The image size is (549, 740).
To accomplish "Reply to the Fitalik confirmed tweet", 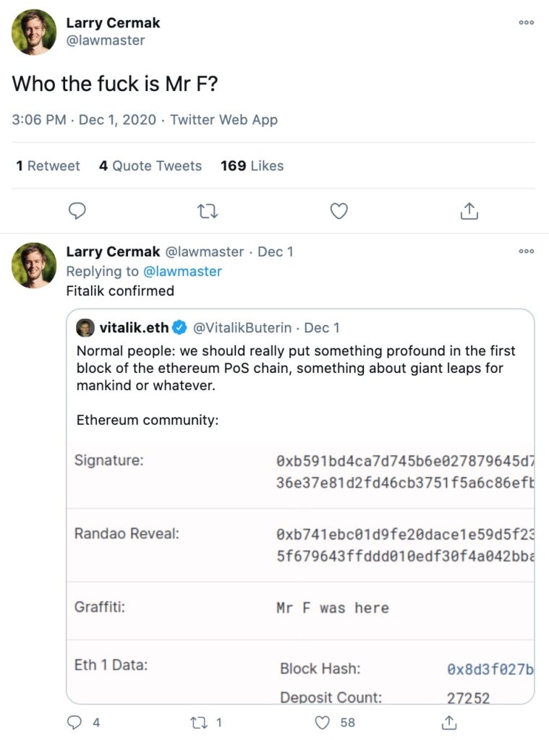I will coord(75,722).
